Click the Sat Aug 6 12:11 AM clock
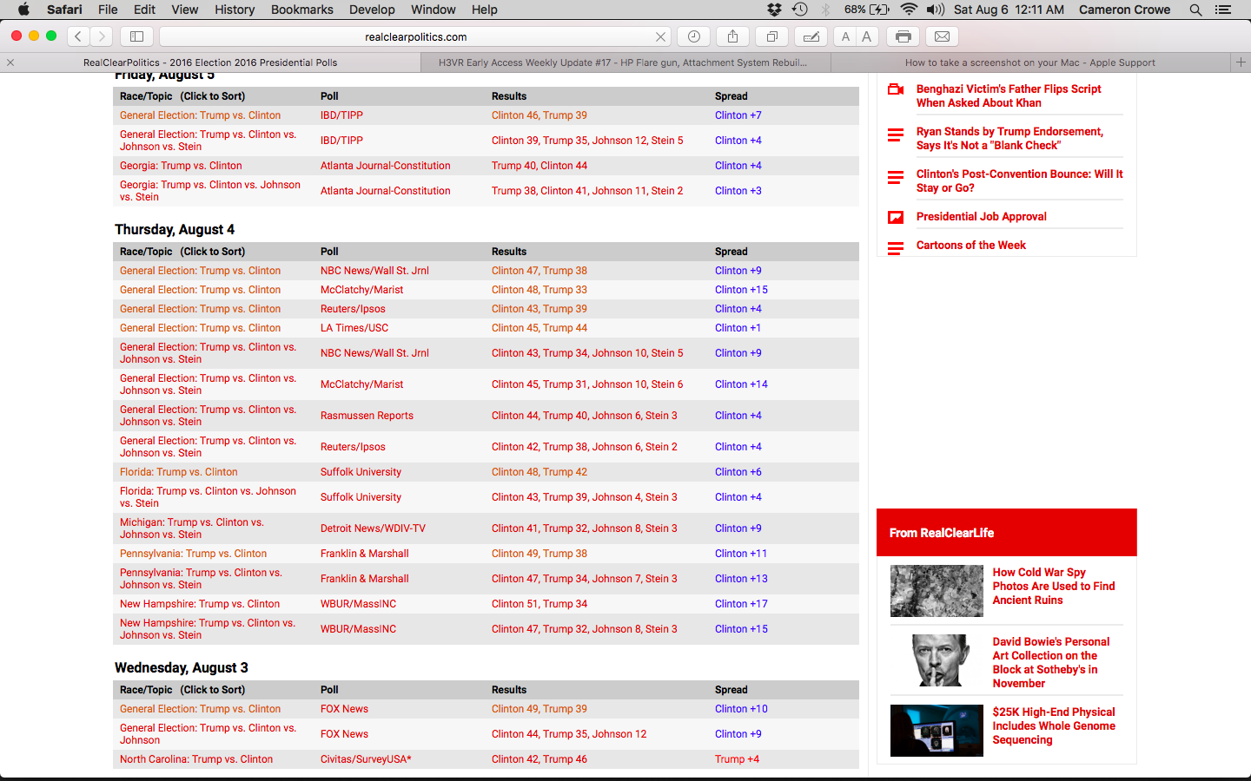Screen dimensions: 1251x781 pos(1009,10)
